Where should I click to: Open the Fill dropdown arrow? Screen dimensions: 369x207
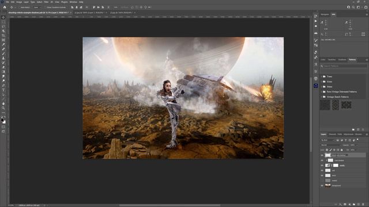pyautogui.click(x=357, y=149)
